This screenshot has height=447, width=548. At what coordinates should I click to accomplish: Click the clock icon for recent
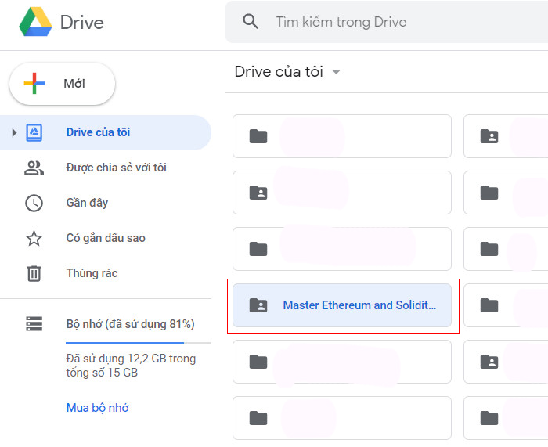click(34, 203)
